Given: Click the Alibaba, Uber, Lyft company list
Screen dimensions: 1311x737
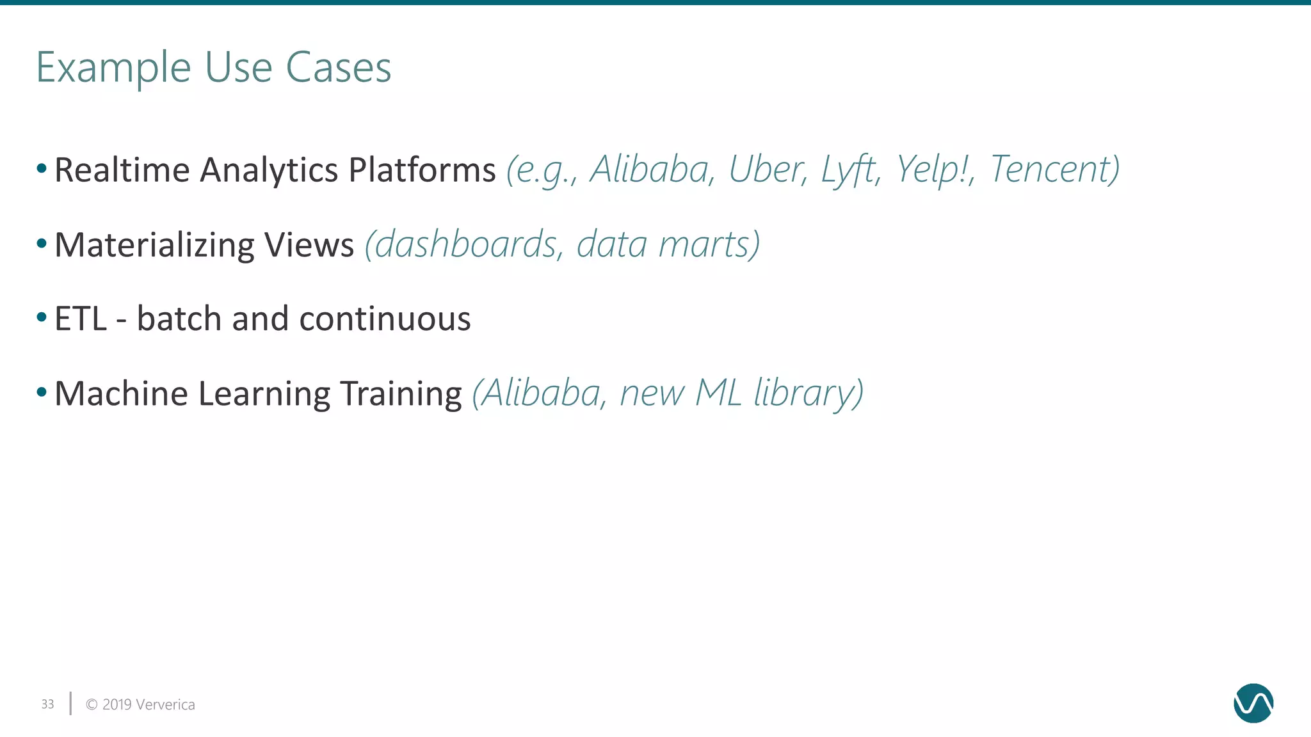Looking at the screenshot, I should 813,170.
